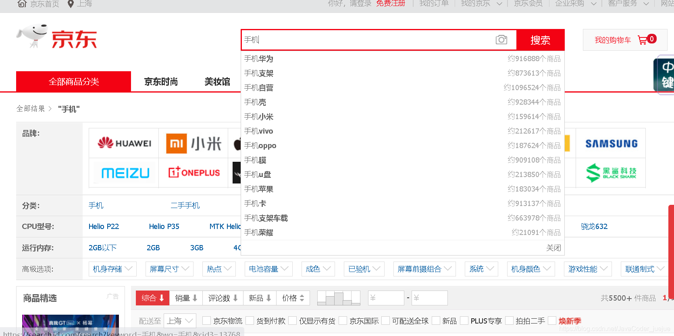Click the price distribution histogram

[x=339, y=298]
